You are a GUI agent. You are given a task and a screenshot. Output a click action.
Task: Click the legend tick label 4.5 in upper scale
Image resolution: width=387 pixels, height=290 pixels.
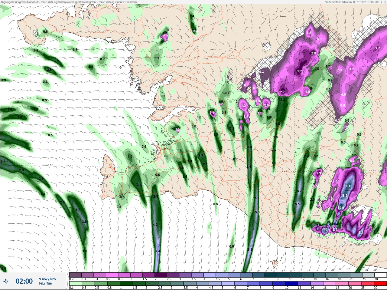(218, 279)
